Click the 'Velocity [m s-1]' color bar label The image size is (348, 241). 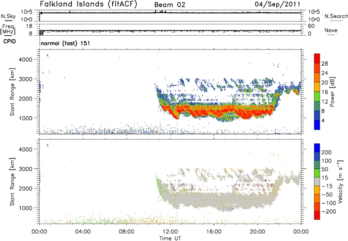click(340, 181)
